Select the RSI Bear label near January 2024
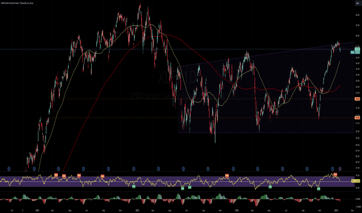This screenshot has height=213, width=362. tap(335, 175)
